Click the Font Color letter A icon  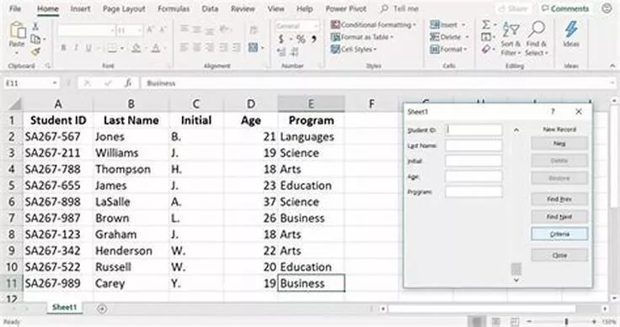156,48
